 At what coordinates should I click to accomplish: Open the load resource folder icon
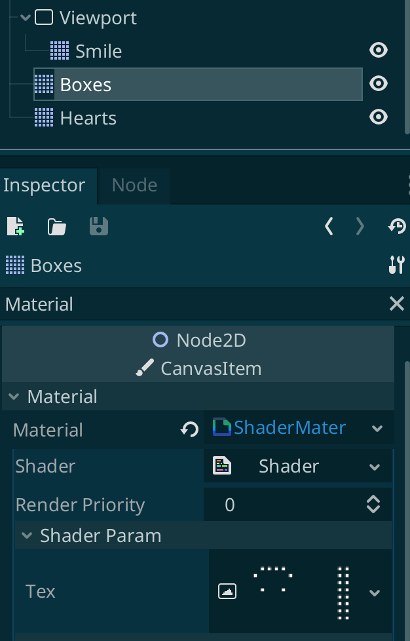[x=56, y=226]
